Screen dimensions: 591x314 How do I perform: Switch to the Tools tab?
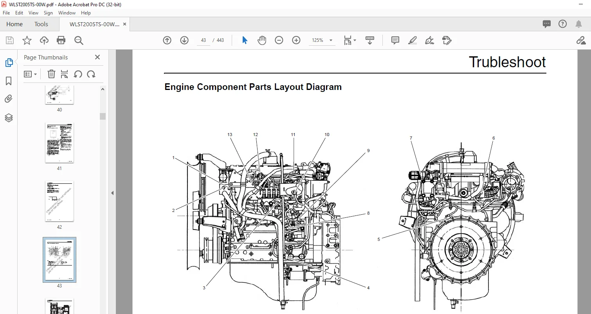click(41, 24)
